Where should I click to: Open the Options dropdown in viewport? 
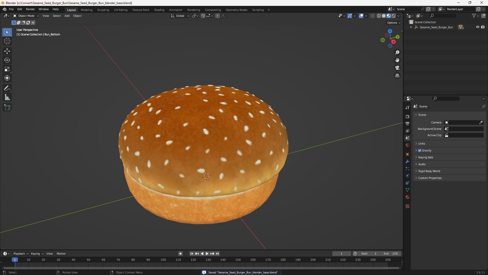(x=394, y=23)
